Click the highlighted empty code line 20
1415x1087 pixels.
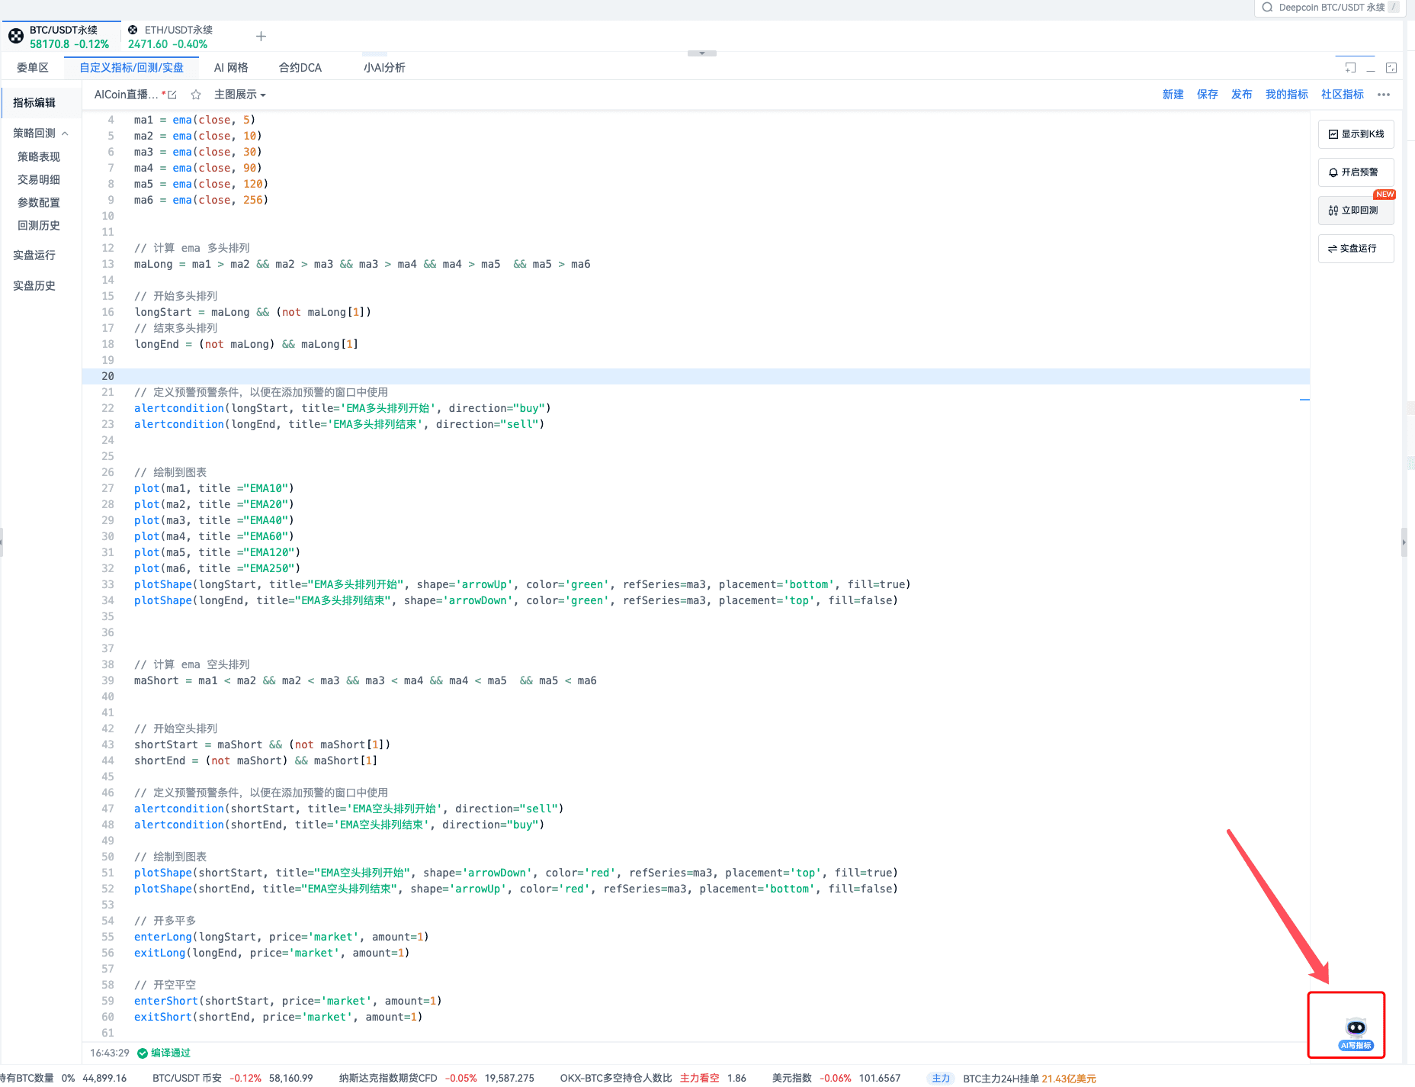(696, 376)
